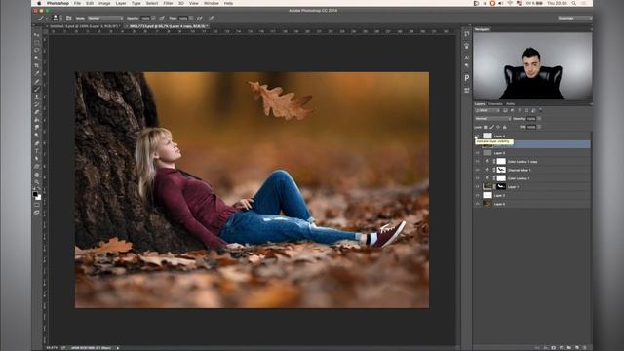Image resolution: width=624 pixels, height=351 pixels.
Task: Select the Move tool
Action: [x=37, y=35]
